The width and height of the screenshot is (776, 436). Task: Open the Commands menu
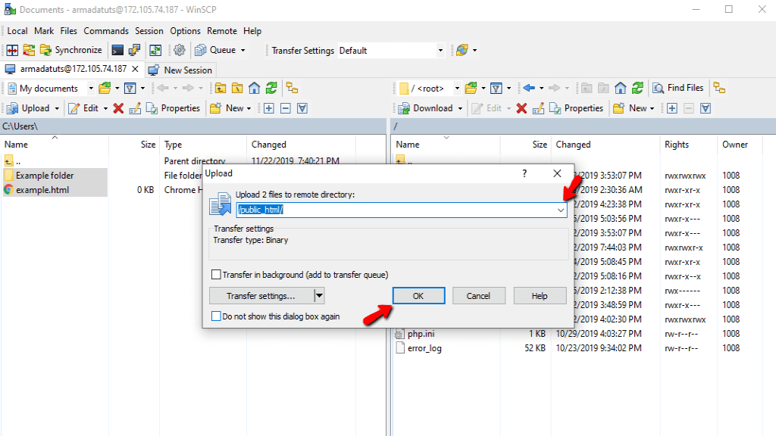106,30
